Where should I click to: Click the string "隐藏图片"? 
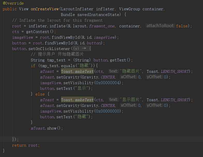[x=131, y=71]
